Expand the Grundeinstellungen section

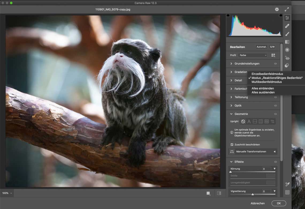click(247, 64)
